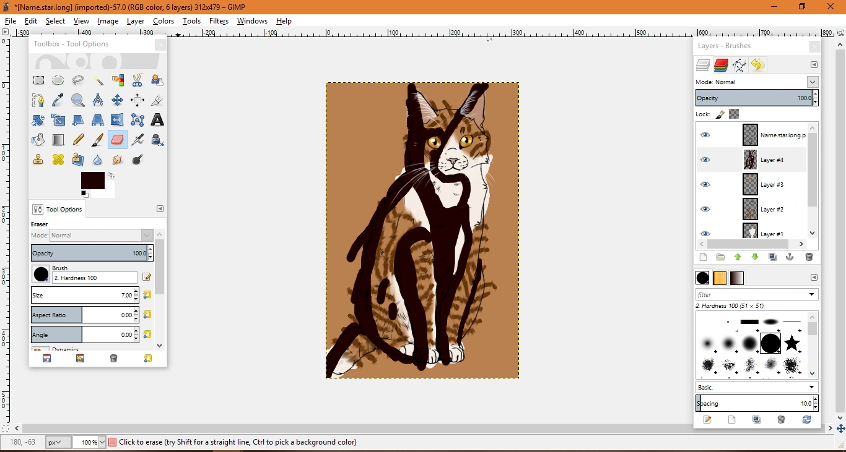Toggle Quick Mask at canvas corner
The height and width of the screenshot is (452, 846).
(5, 428)
